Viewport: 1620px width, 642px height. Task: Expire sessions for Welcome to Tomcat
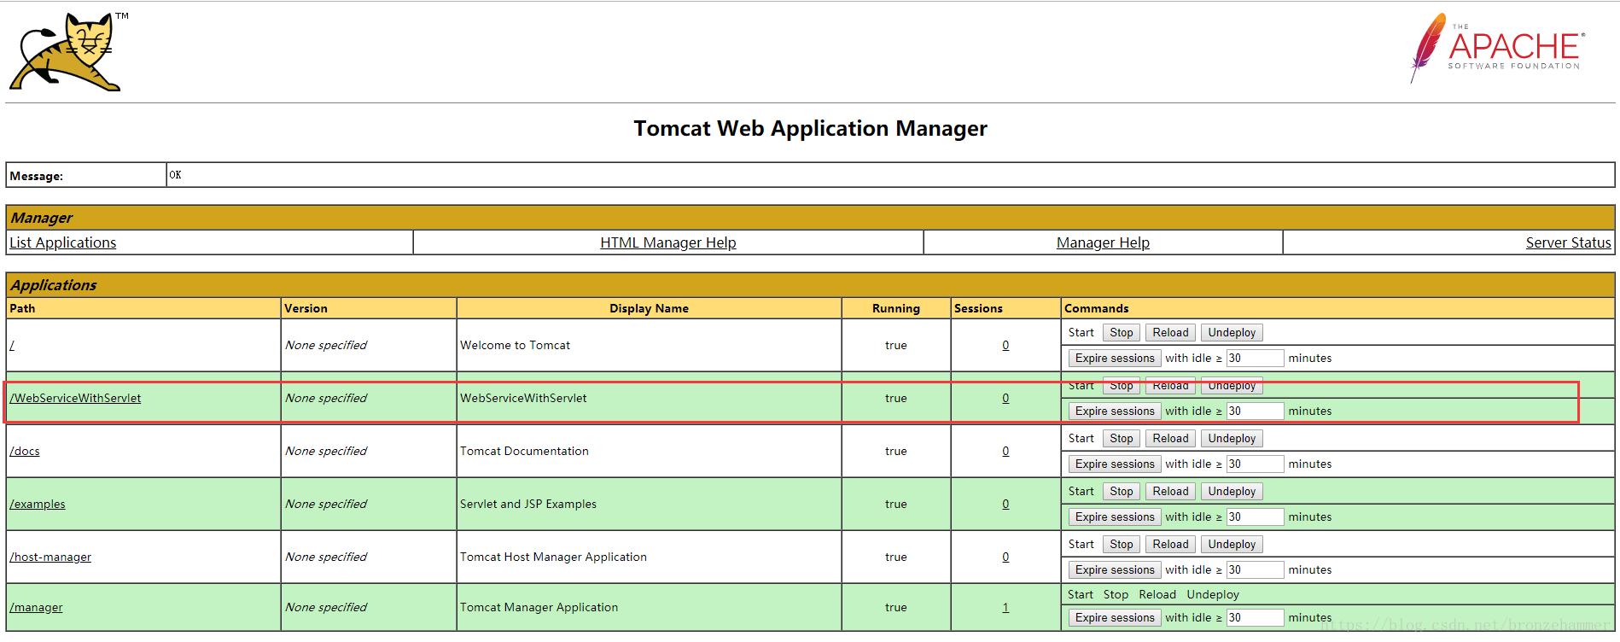pos(1115,359)
